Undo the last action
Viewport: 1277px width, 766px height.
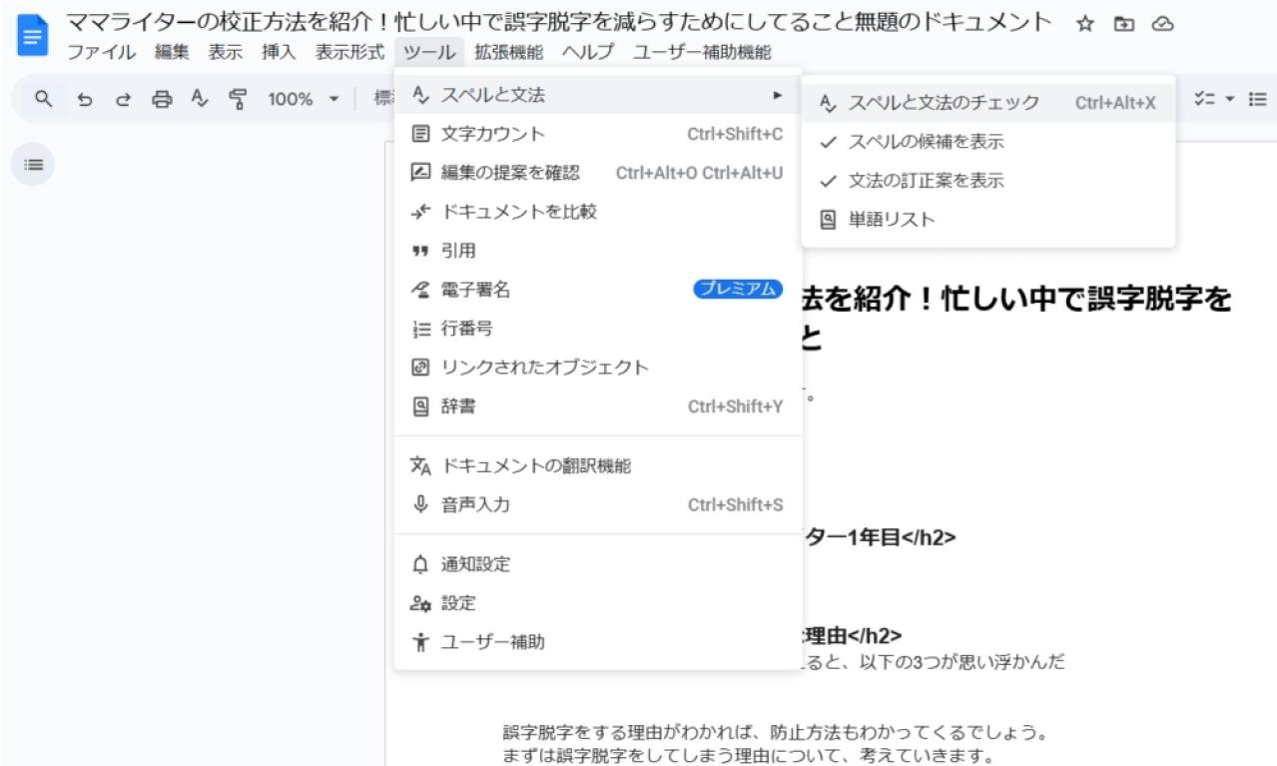click(x=86, y=99)
